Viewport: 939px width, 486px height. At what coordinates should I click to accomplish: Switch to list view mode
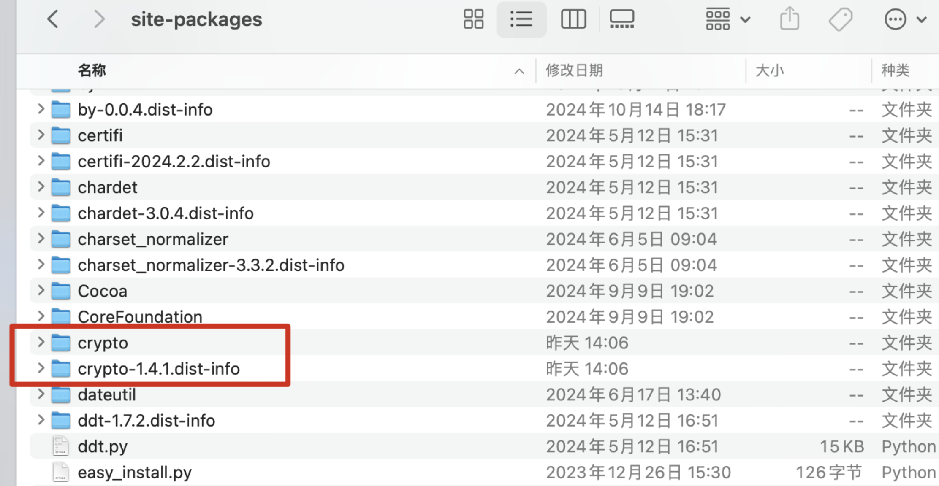click(x=522, y=19)
